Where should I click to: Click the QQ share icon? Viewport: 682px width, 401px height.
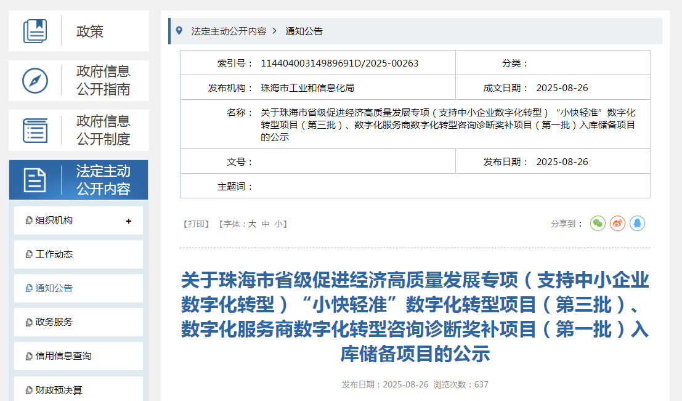pyautogui.click(x=637, y=224)
